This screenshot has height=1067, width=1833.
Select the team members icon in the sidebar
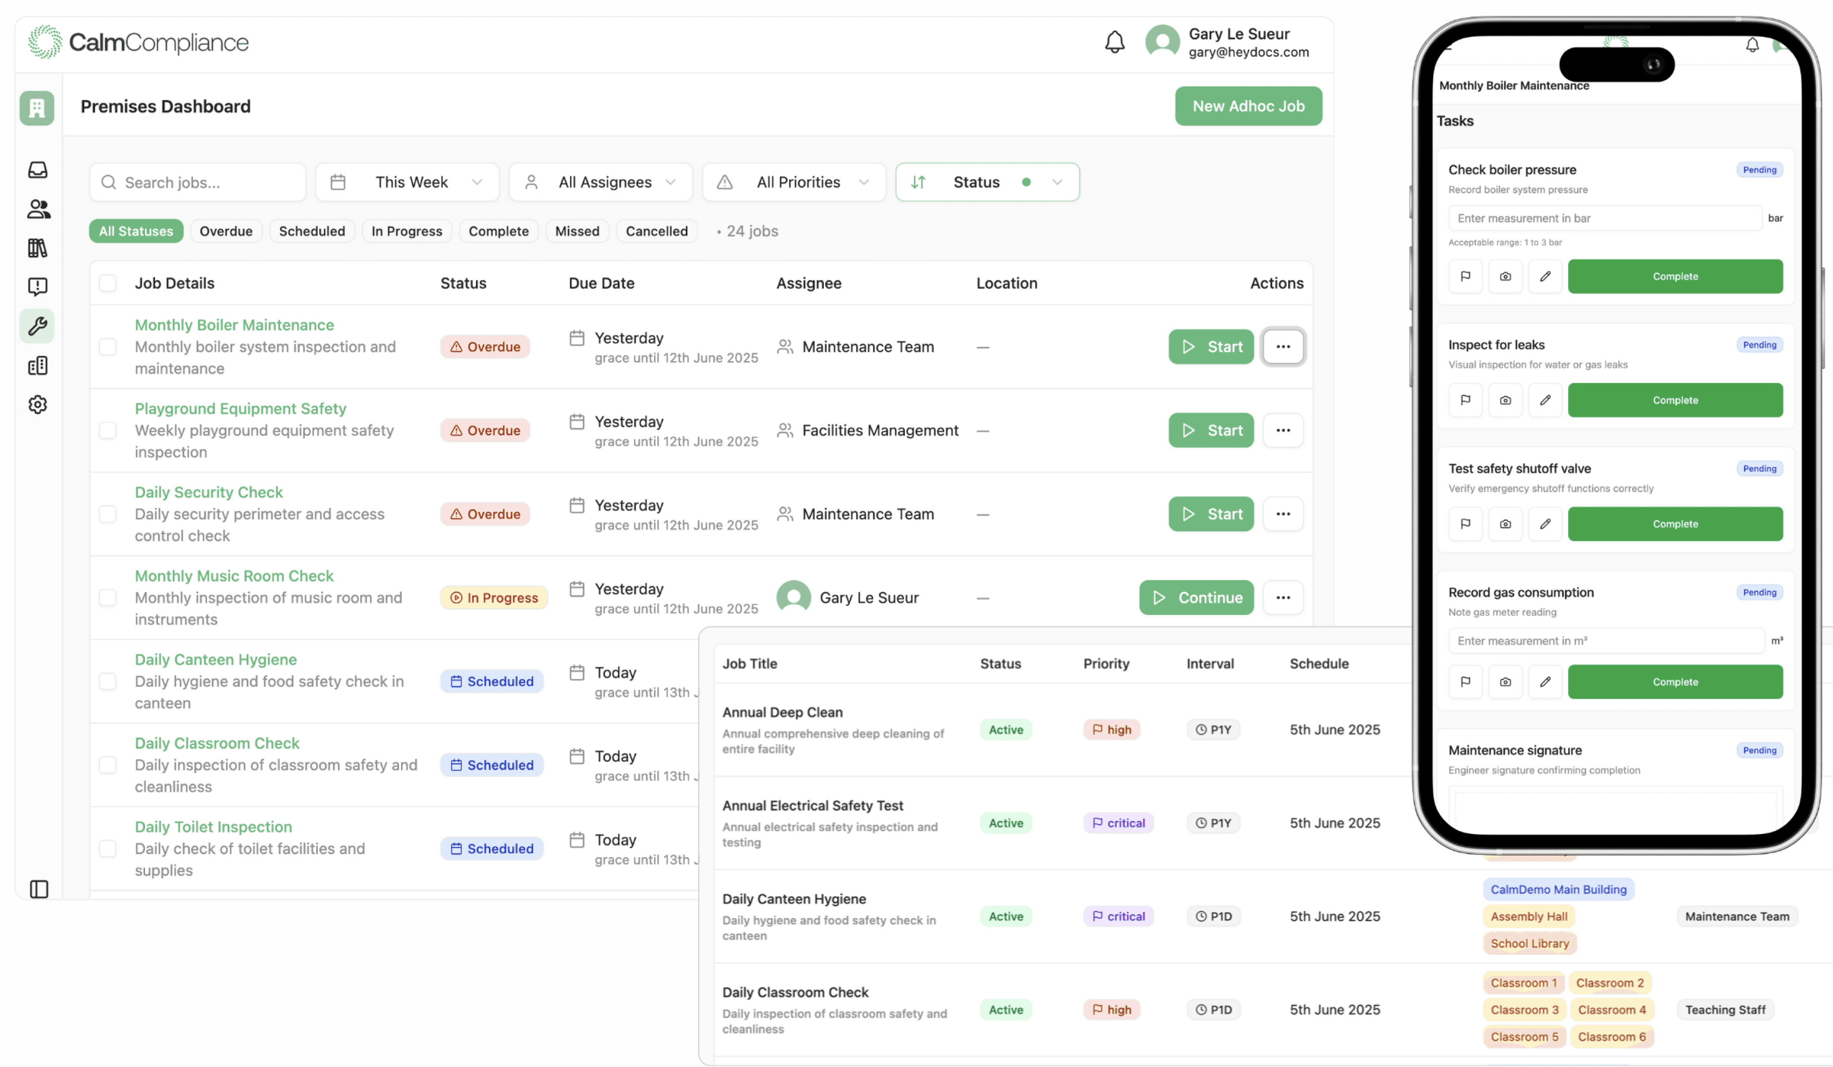coord(37,208)
